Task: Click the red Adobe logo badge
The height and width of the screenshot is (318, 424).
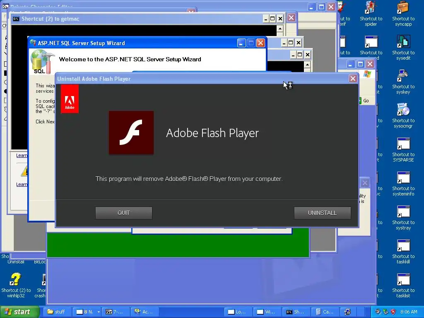Action: click(70, 99)
